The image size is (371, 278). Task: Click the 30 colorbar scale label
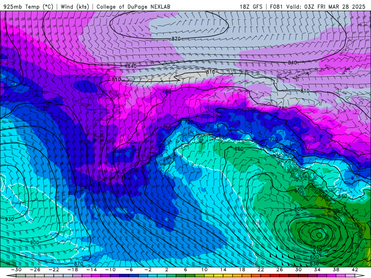pos(298,270)
